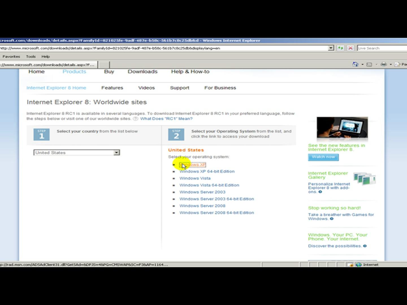The height and width of the screenshot is (305, 407).
Task: Open the Help & How-to navigation item
Action: pos(190,72)
